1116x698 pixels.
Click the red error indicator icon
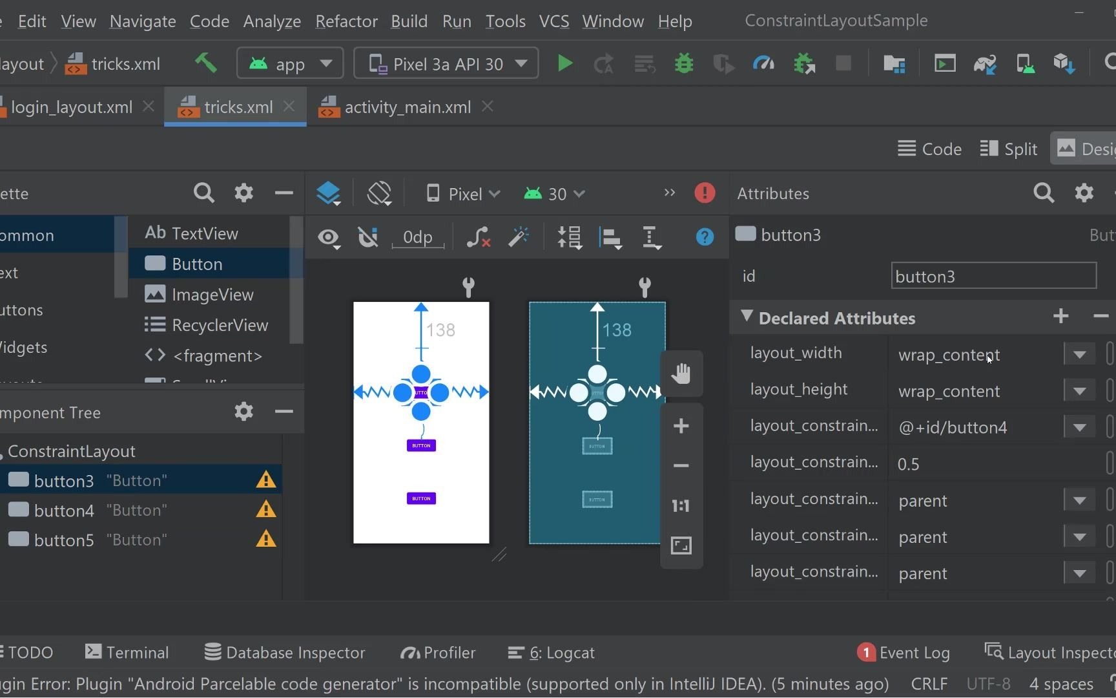point(705,193)
